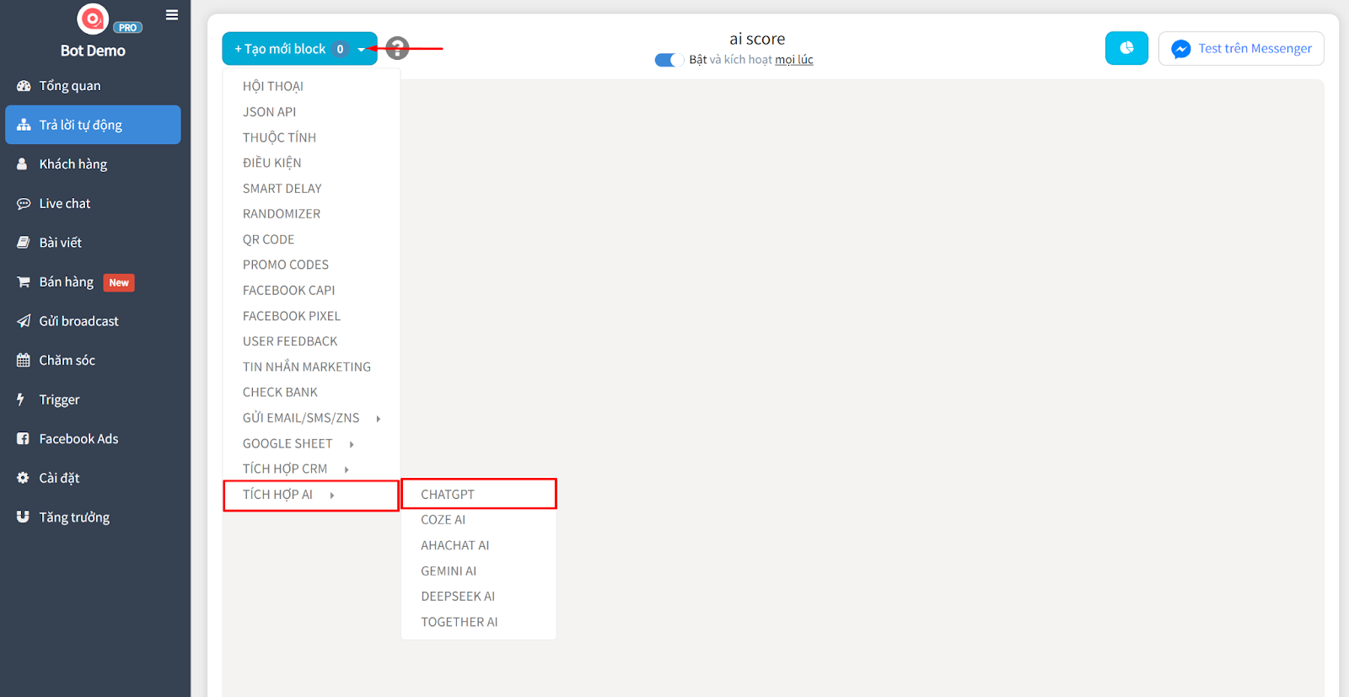This screenshot has width=1349, height=697.
Task: Click the Chăm sóc calendar icon
Action: click(24, 360)
